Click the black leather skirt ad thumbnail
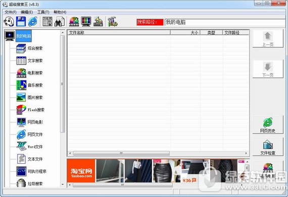288x197 pixels. click(167, 171)
